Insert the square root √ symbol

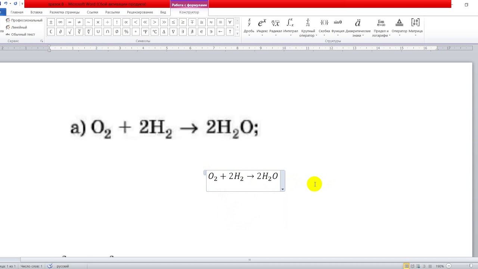click(70, 32)
